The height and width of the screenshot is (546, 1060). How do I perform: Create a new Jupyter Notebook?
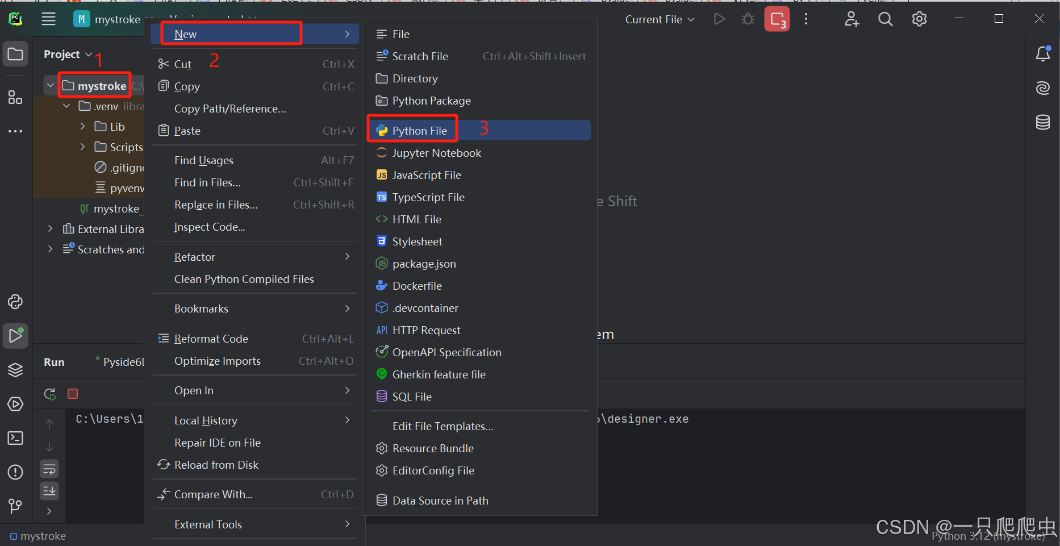480,153
